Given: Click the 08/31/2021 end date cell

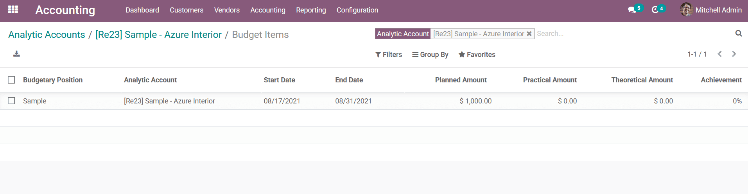Looking at the screenshot, I should tap(353, 101).
